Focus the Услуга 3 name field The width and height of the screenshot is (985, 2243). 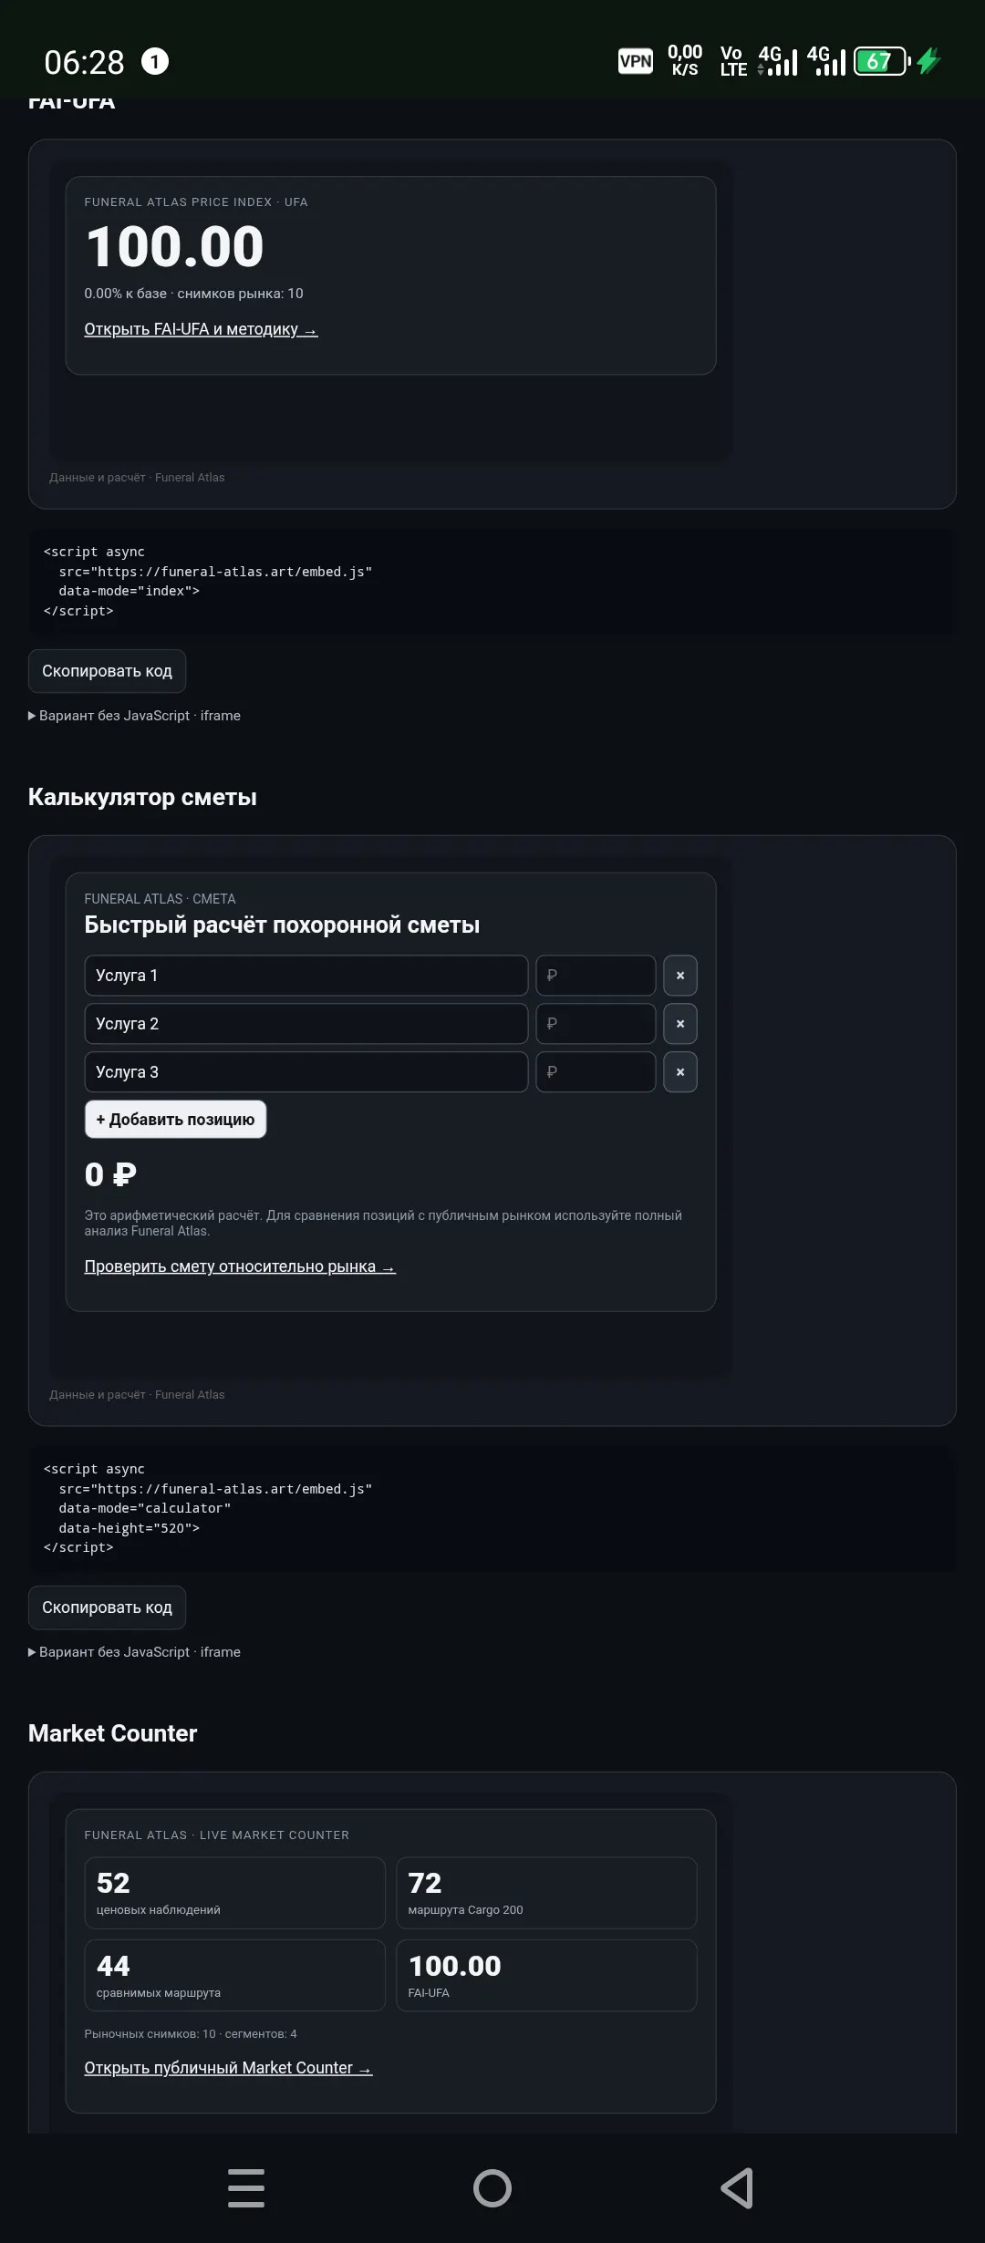(306, 1072)
